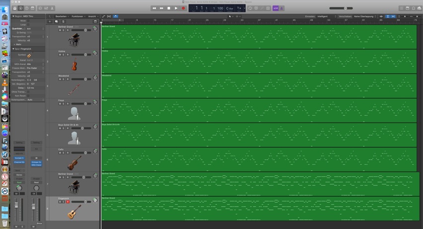Toggle the Solo mode button in control bar
The image size is (423, 229).
pos(268,8)
